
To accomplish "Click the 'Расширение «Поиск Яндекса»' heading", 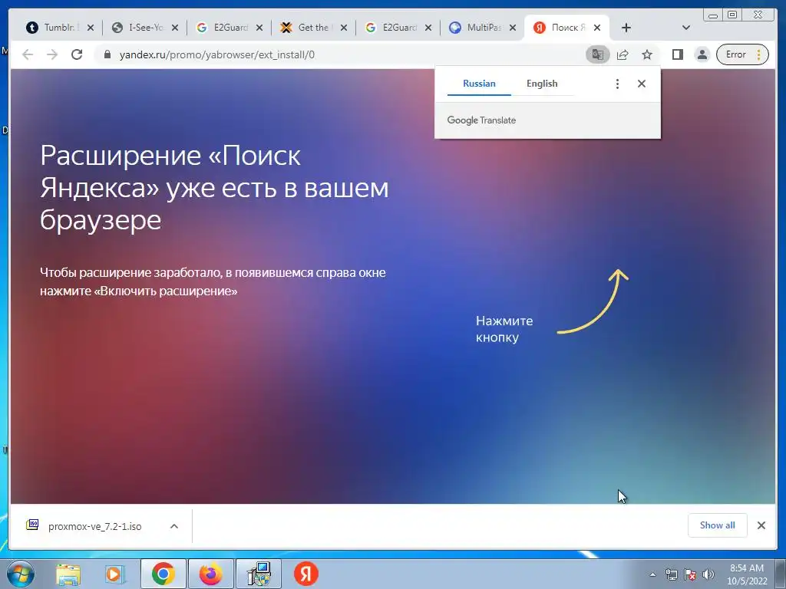I will [x=215, y=188].
